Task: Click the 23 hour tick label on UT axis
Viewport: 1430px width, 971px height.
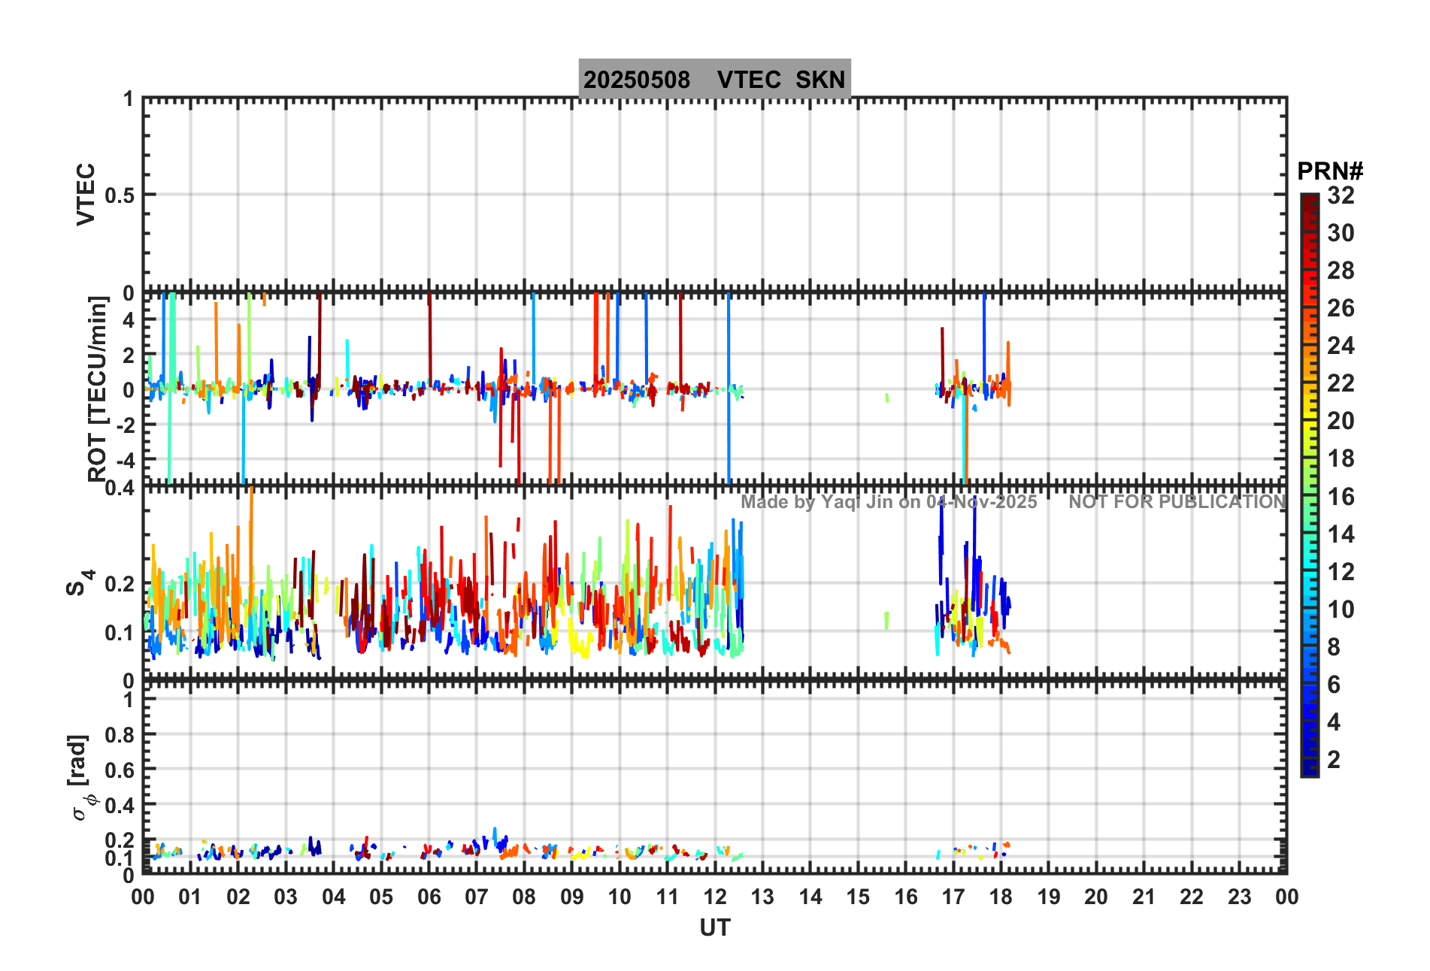Action: coord(1239,897)
